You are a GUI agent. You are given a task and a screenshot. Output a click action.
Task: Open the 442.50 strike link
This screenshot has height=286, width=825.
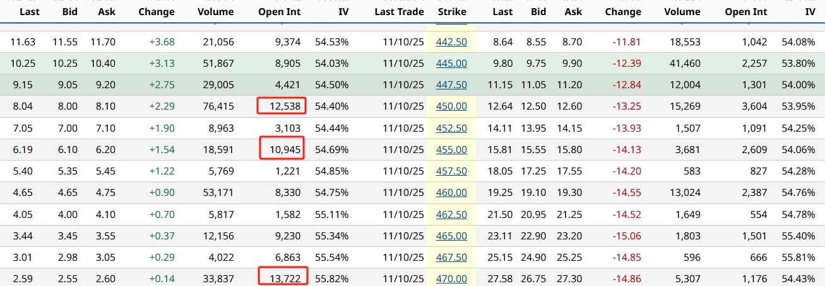451,42
